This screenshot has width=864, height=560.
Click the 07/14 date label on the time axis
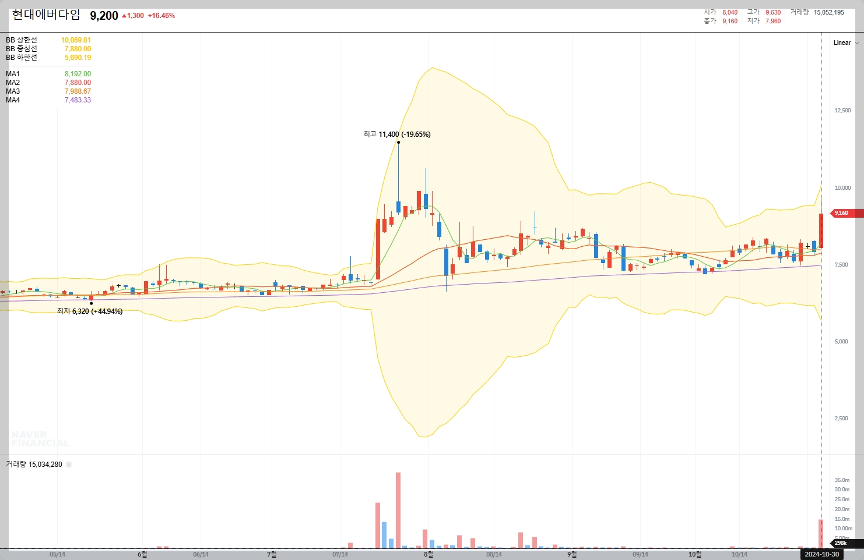coord(340,554)
